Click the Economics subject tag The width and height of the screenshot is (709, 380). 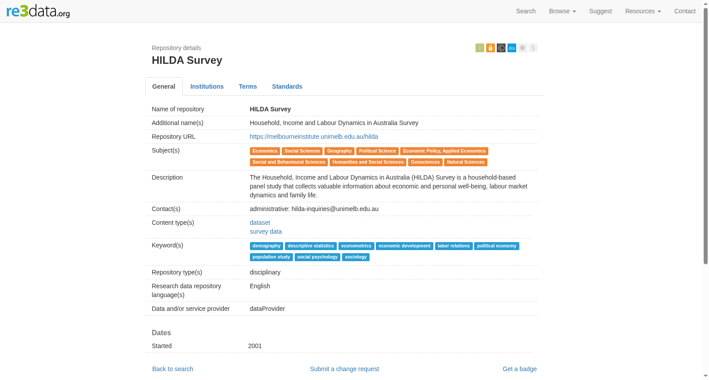265,151
